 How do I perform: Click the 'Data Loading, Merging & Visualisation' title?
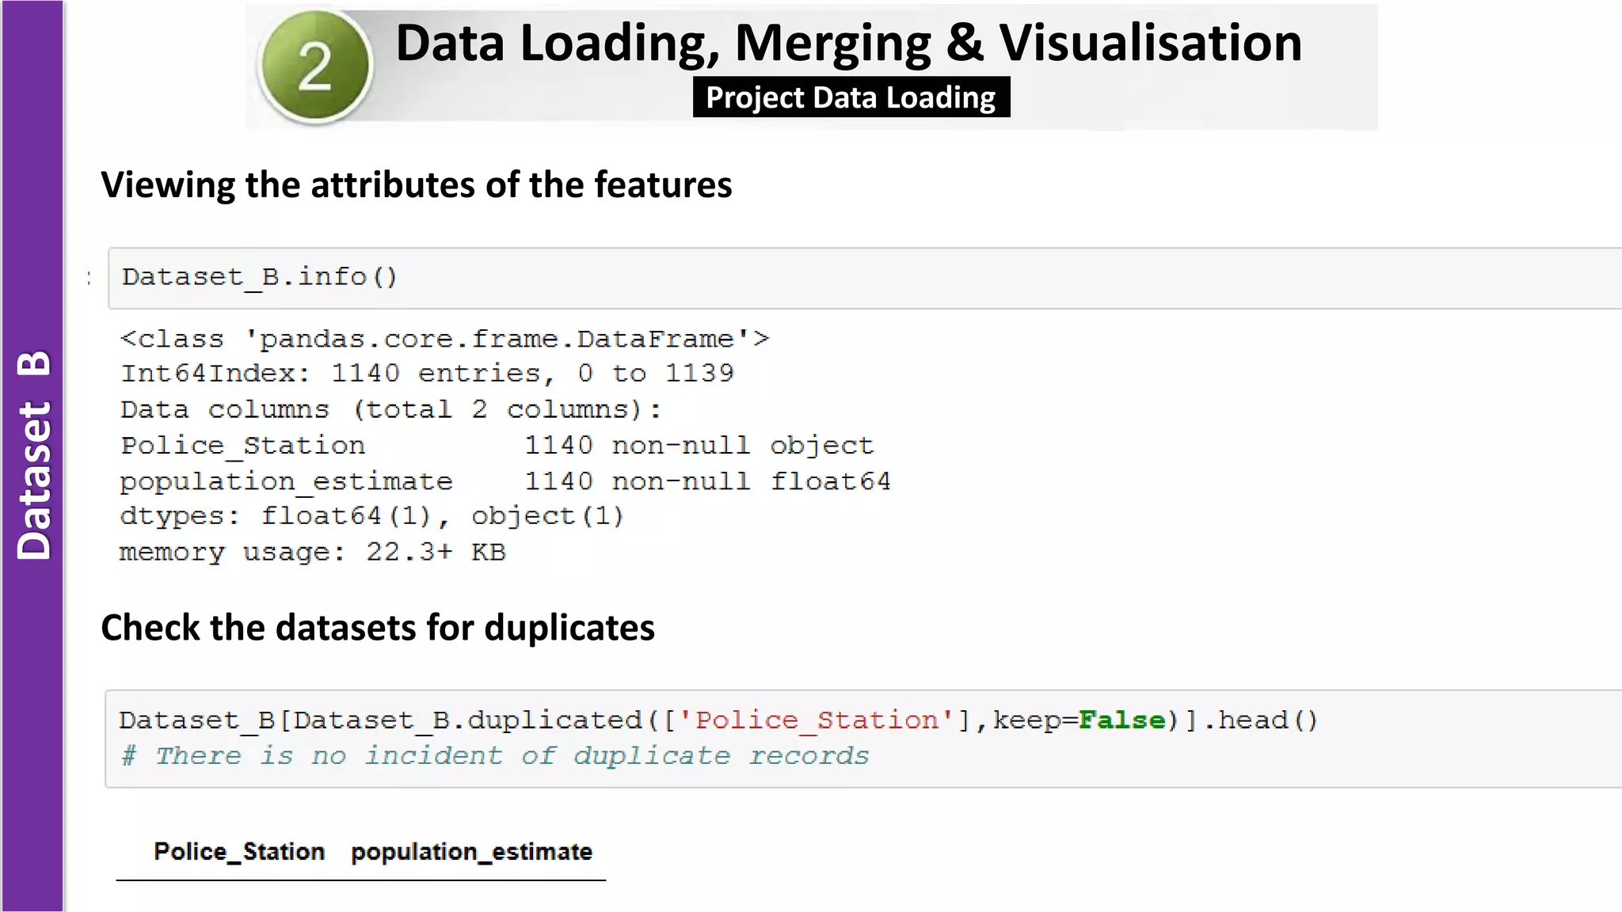(848, 43)
